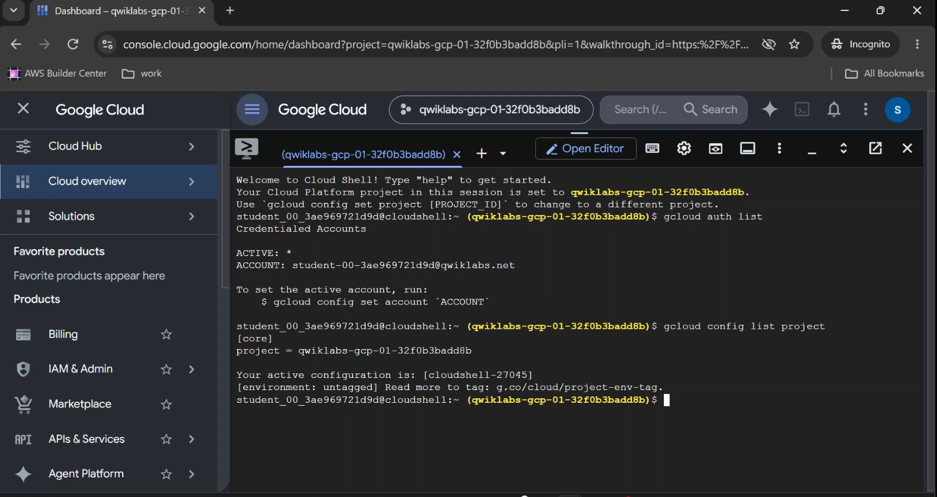Open Cloud Shell in new window
The height and width of the screenshot is (497, 937).
click(876, 149)
